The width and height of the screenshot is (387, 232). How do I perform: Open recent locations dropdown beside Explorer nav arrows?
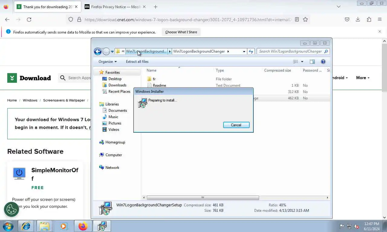pos(112,52)
